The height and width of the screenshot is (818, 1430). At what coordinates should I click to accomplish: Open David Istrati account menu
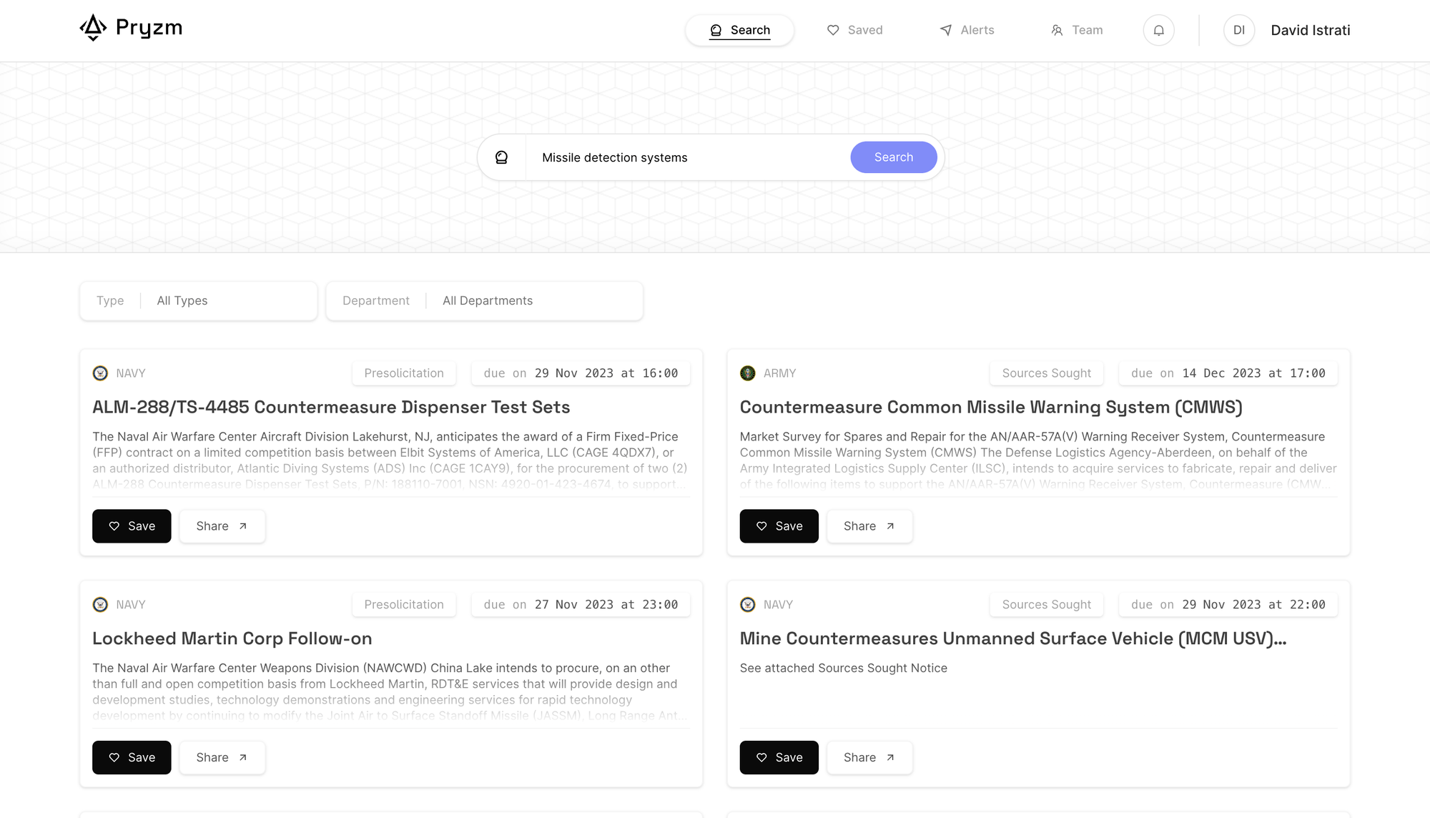1310,30
